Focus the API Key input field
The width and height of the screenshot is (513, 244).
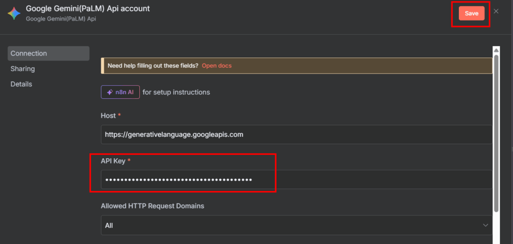coord(297,179)
